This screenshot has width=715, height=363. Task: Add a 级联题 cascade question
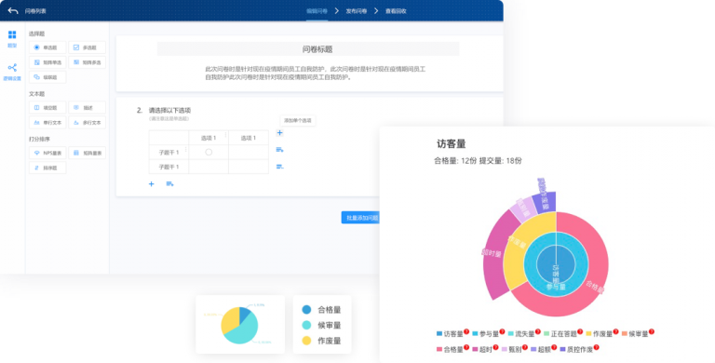pyautogui.click(x=47, y=77)
